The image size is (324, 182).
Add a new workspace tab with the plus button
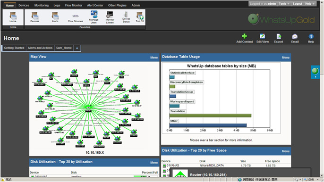pyautogui.click(x=77, y=48)
